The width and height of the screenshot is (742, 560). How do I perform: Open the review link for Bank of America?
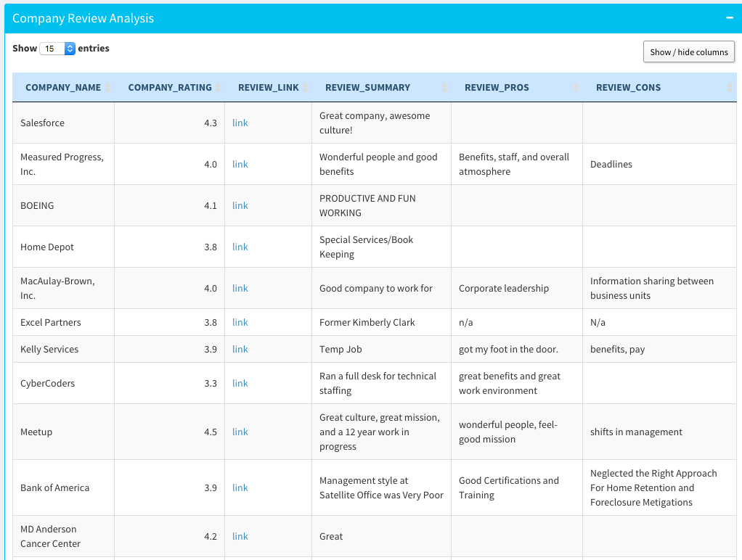click(240, 487)
